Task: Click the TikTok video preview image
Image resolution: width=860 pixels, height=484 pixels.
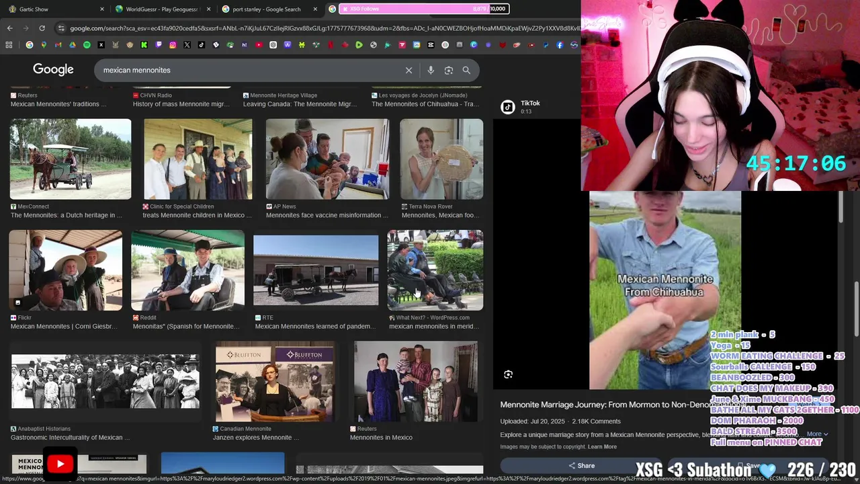Action: (x=665, y=290)
